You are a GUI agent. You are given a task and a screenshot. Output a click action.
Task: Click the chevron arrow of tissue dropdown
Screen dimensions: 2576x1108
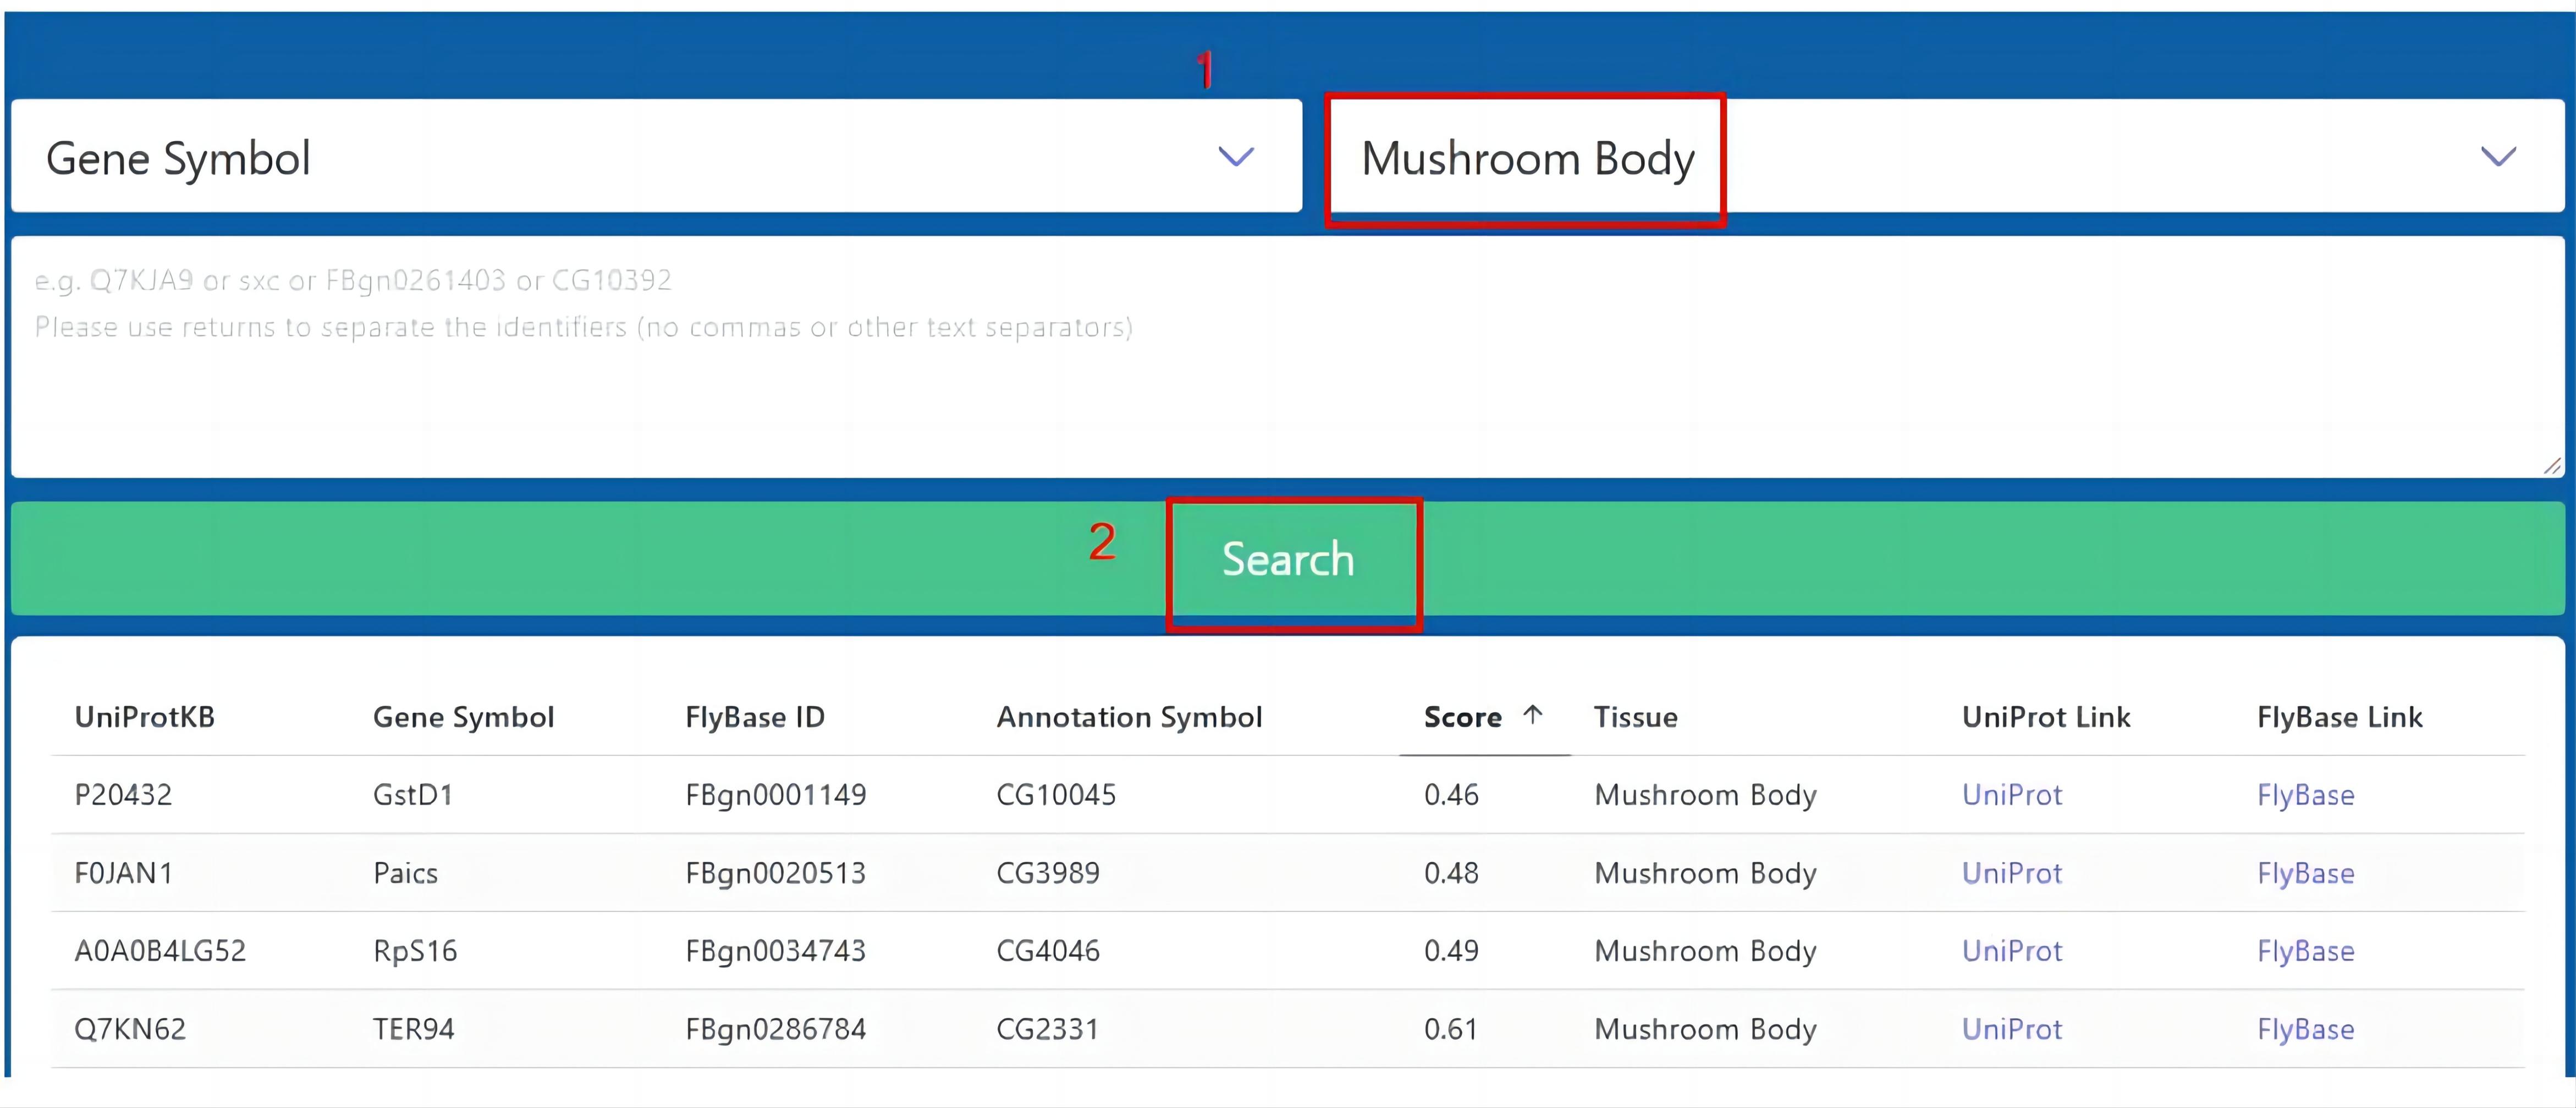[x=2498, y=157]
